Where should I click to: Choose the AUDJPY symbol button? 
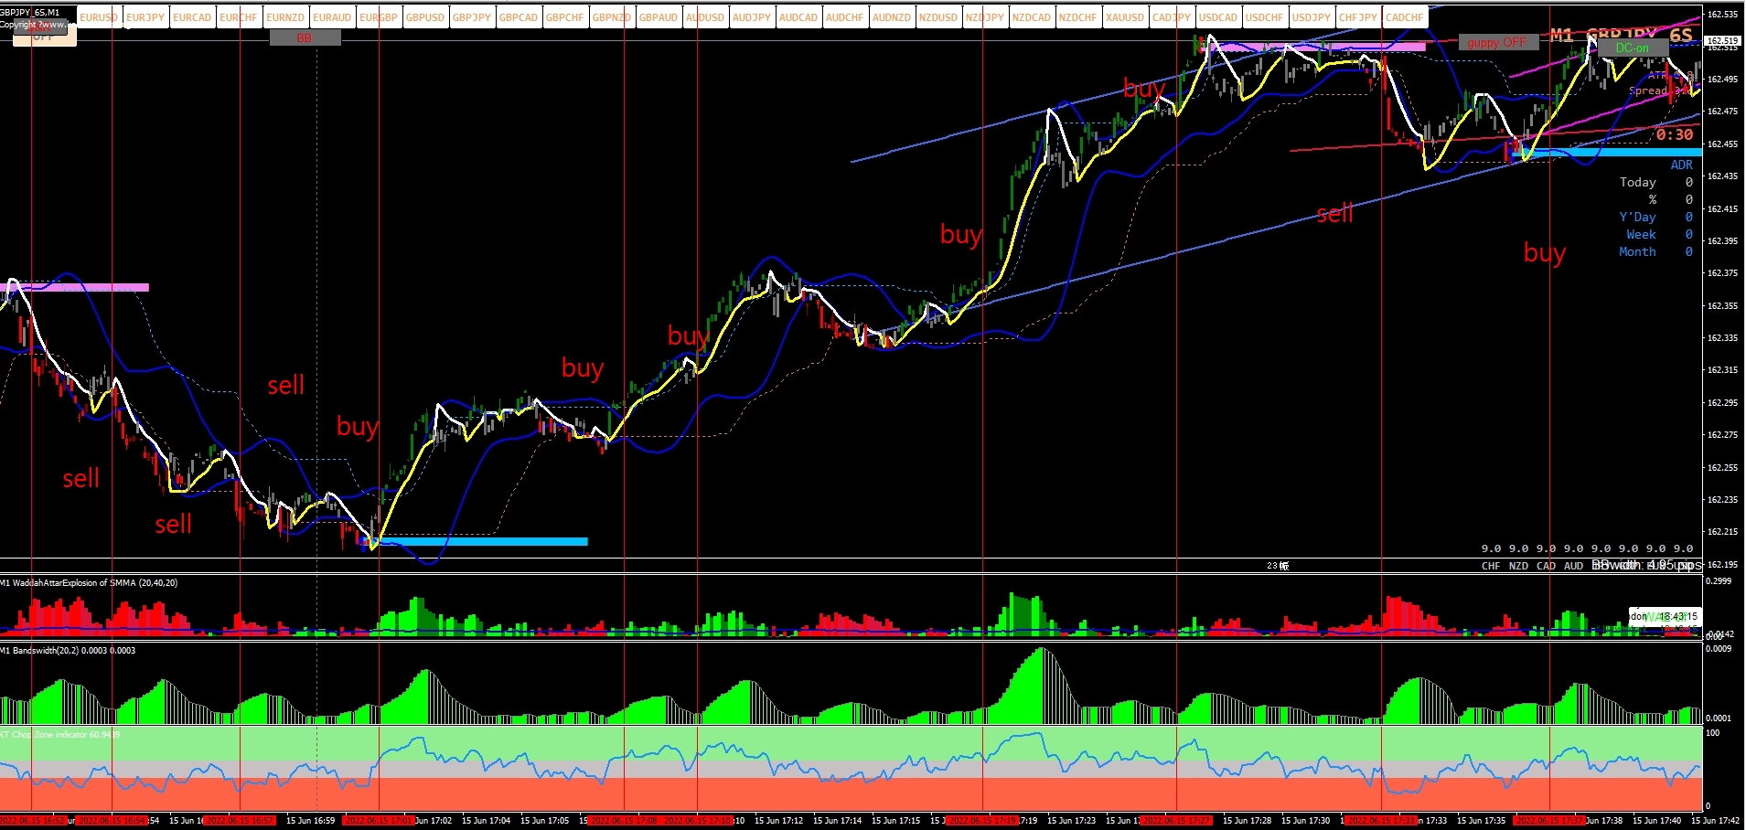[x=753, y=17]
